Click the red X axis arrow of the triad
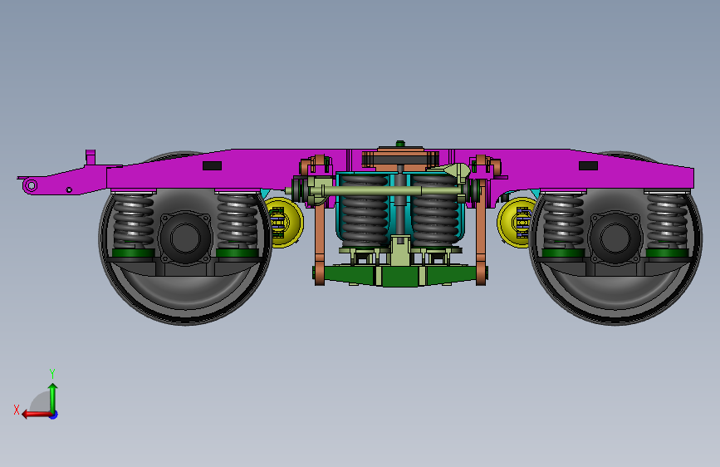The width and height of the screenshot is (720, 467). tap(37, 415)
